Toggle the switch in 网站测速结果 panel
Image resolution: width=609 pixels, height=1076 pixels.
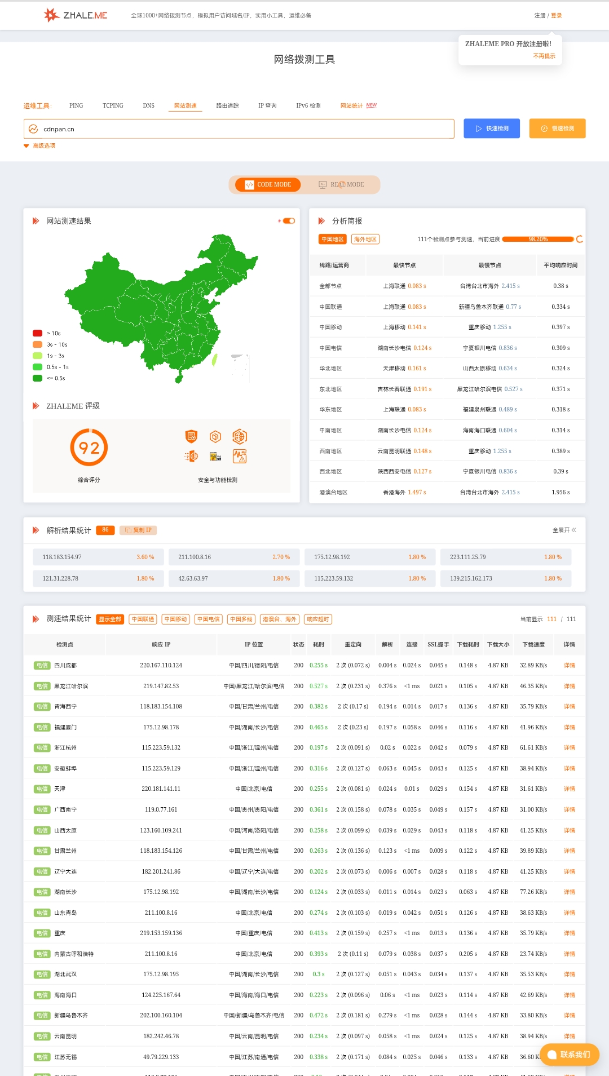pos(289,221)
